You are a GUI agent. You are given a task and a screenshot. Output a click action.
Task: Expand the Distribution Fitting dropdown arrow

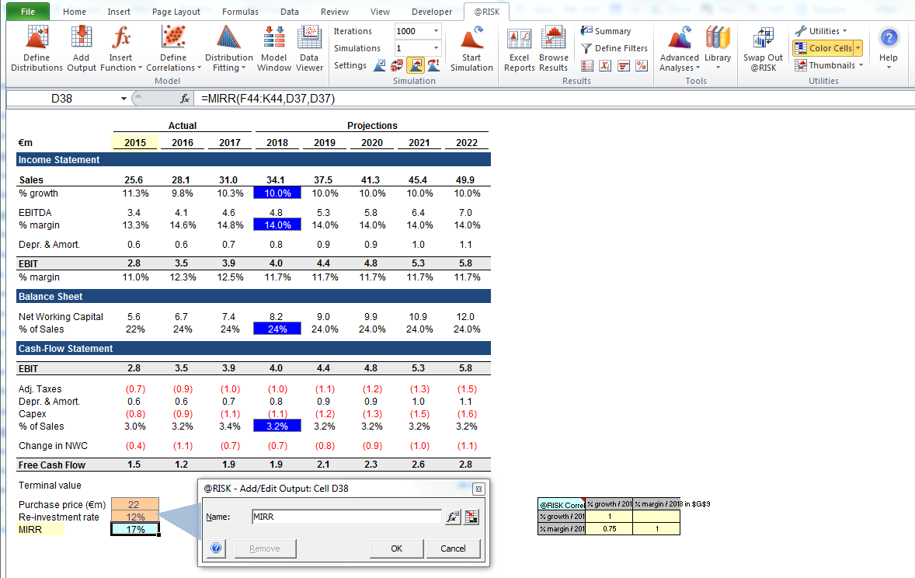coord(243,68)
